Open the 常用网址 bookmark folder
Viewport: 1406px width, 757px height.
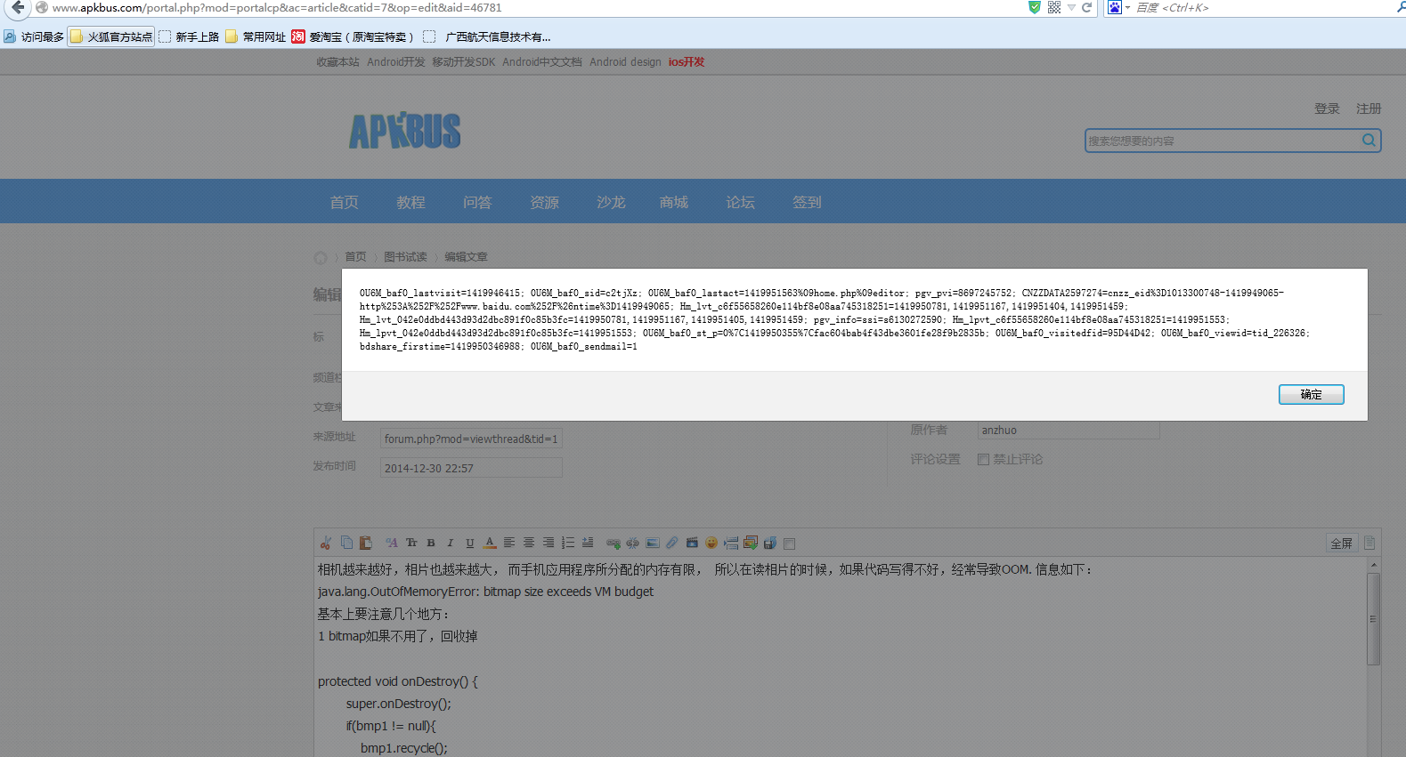click(256, 36)
